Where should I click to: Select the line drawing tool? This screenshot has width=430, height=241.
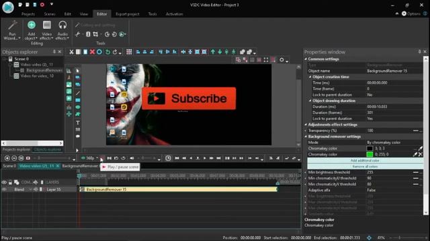click(x=78, y=93)
